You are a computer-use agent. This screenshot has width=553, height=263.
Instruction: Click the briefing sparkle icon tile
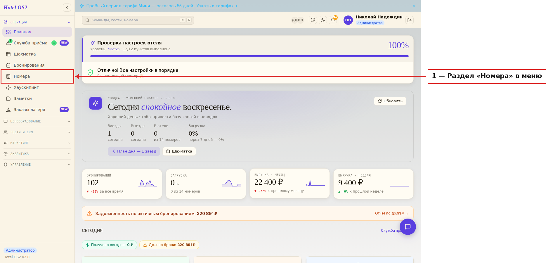tap(96, 103)
